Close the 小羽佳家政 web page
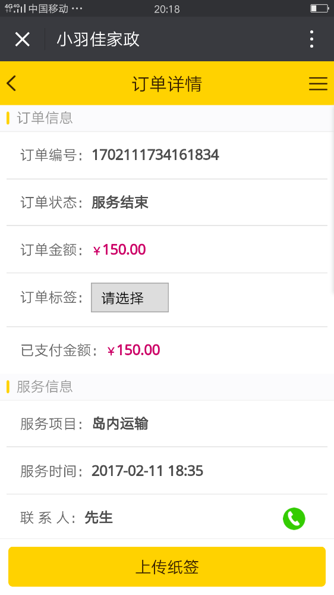 (23, 39)
